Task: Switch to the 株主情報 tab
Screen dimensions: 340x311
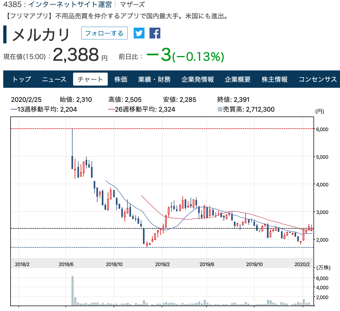Action: pos(274,79)
